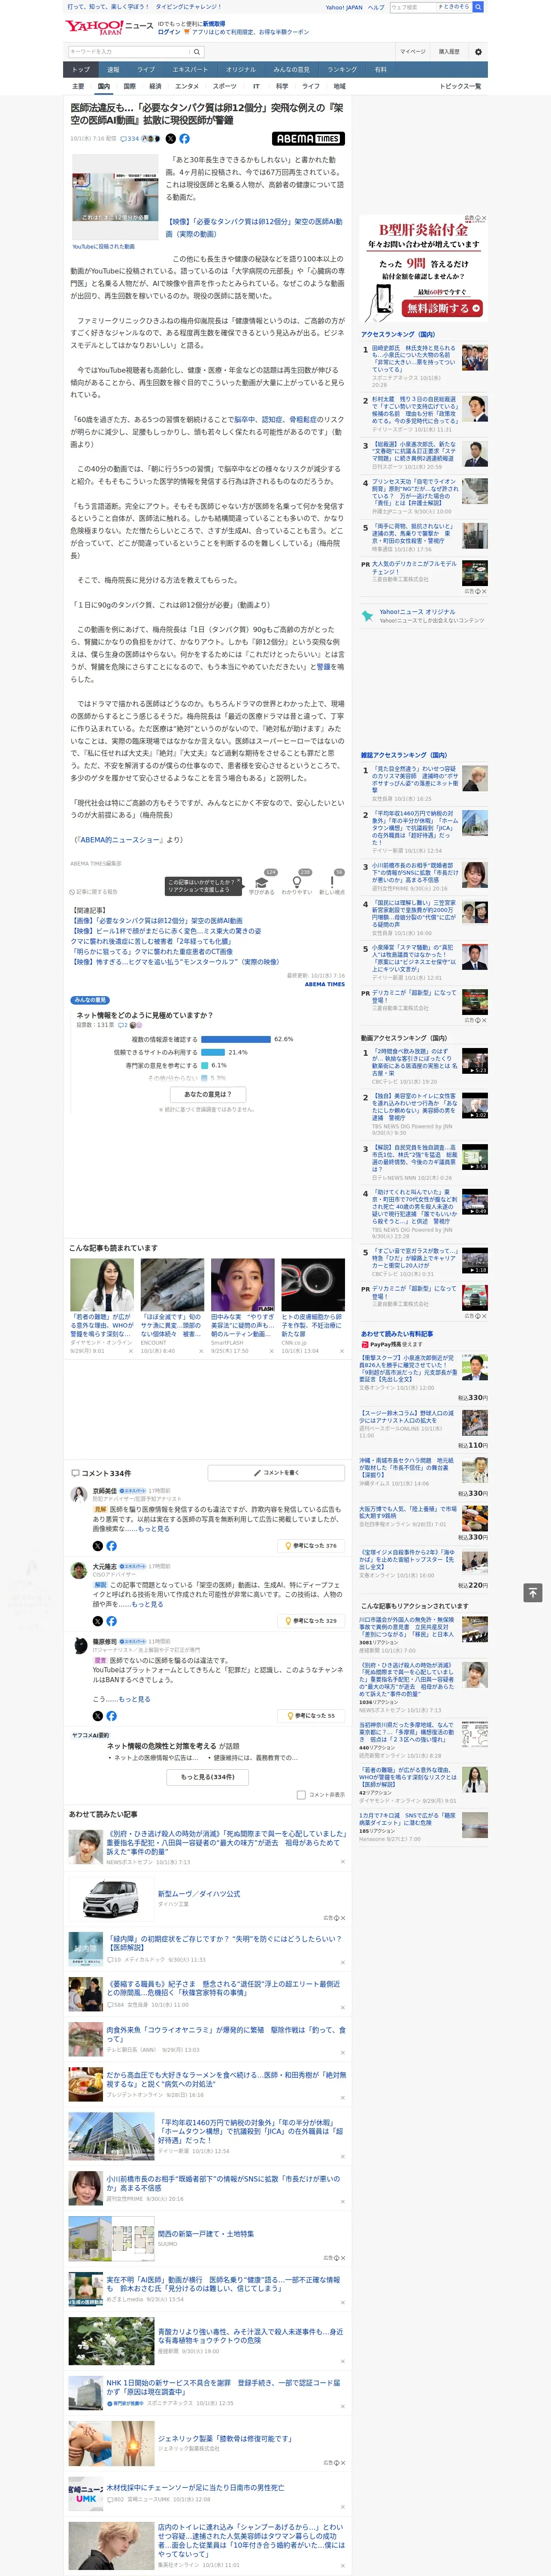Click the poll comment count icon
Screen dimensions: 551x2576
pos(123,1025)
